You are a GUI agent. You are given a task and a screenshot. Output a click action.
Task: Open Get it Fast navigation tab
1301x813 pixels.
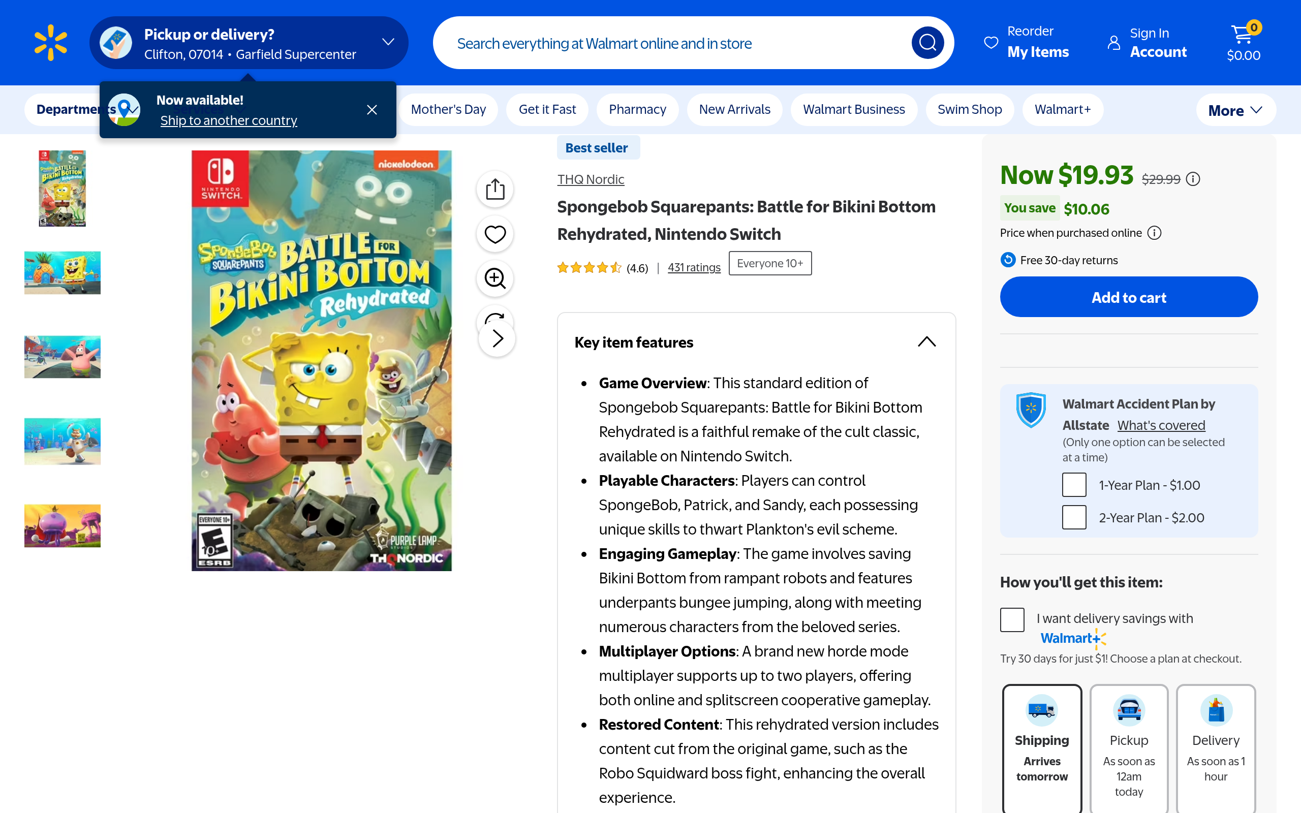pos(547,110)
